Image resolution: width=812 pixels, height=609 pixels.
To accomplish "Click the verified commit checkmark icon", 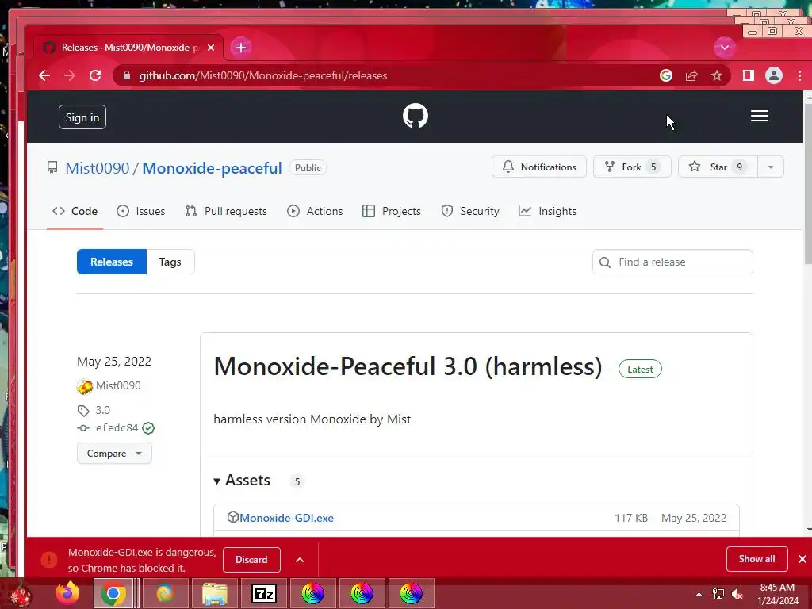I will pyautogui.click(x=148, y=428).
